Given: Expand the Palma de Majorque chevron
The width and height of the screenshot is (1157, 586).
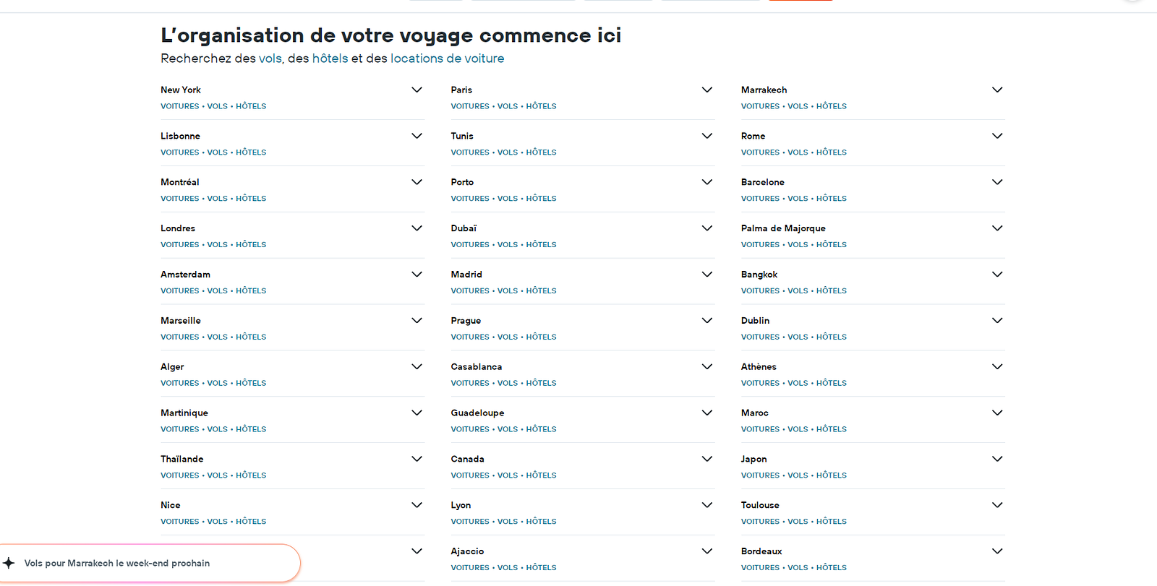Looking at the screenshot, I should (x=997, y=228).
